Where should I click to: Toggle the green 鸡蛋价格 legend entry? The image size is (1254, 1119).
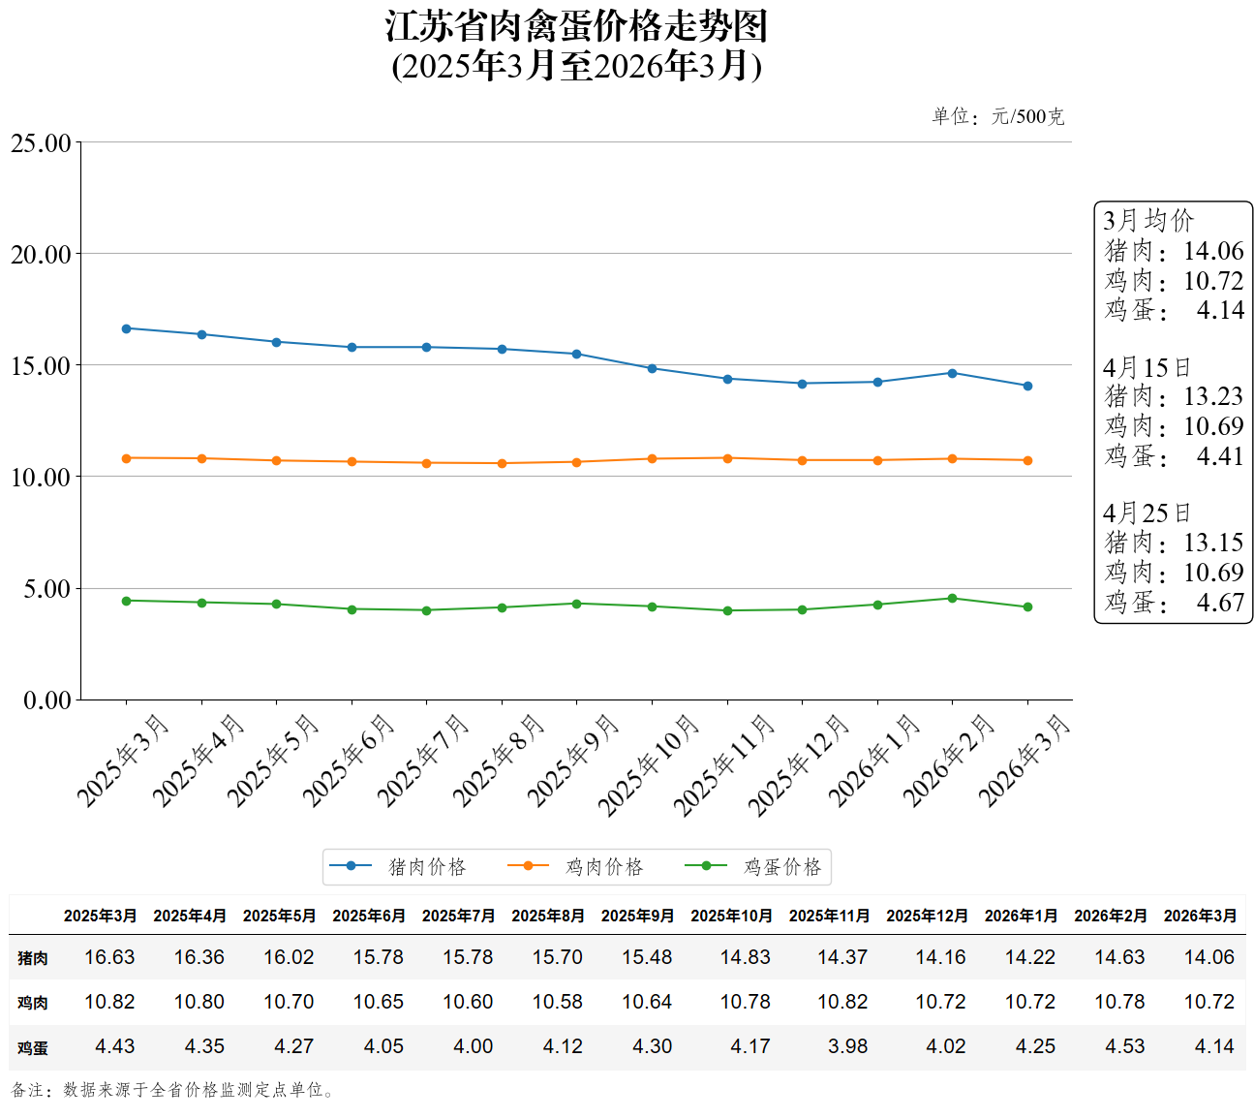click(x=754, y=866)
